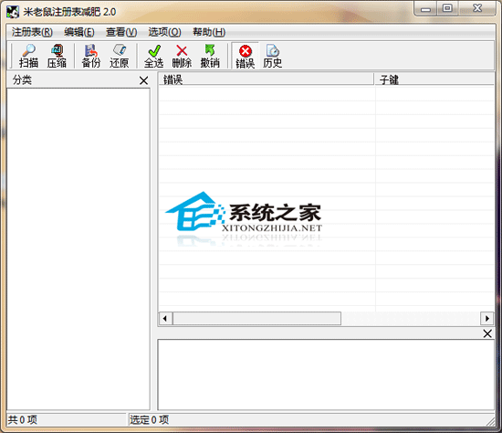502x433 pixels.
Task: Undo with the 撤销 toolbar icon
Action: point(210,56)
